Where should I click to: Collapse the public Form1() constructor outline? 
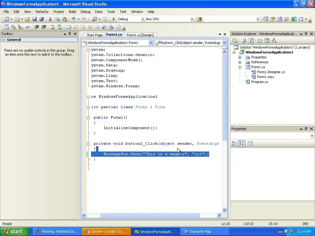[88, 118]
